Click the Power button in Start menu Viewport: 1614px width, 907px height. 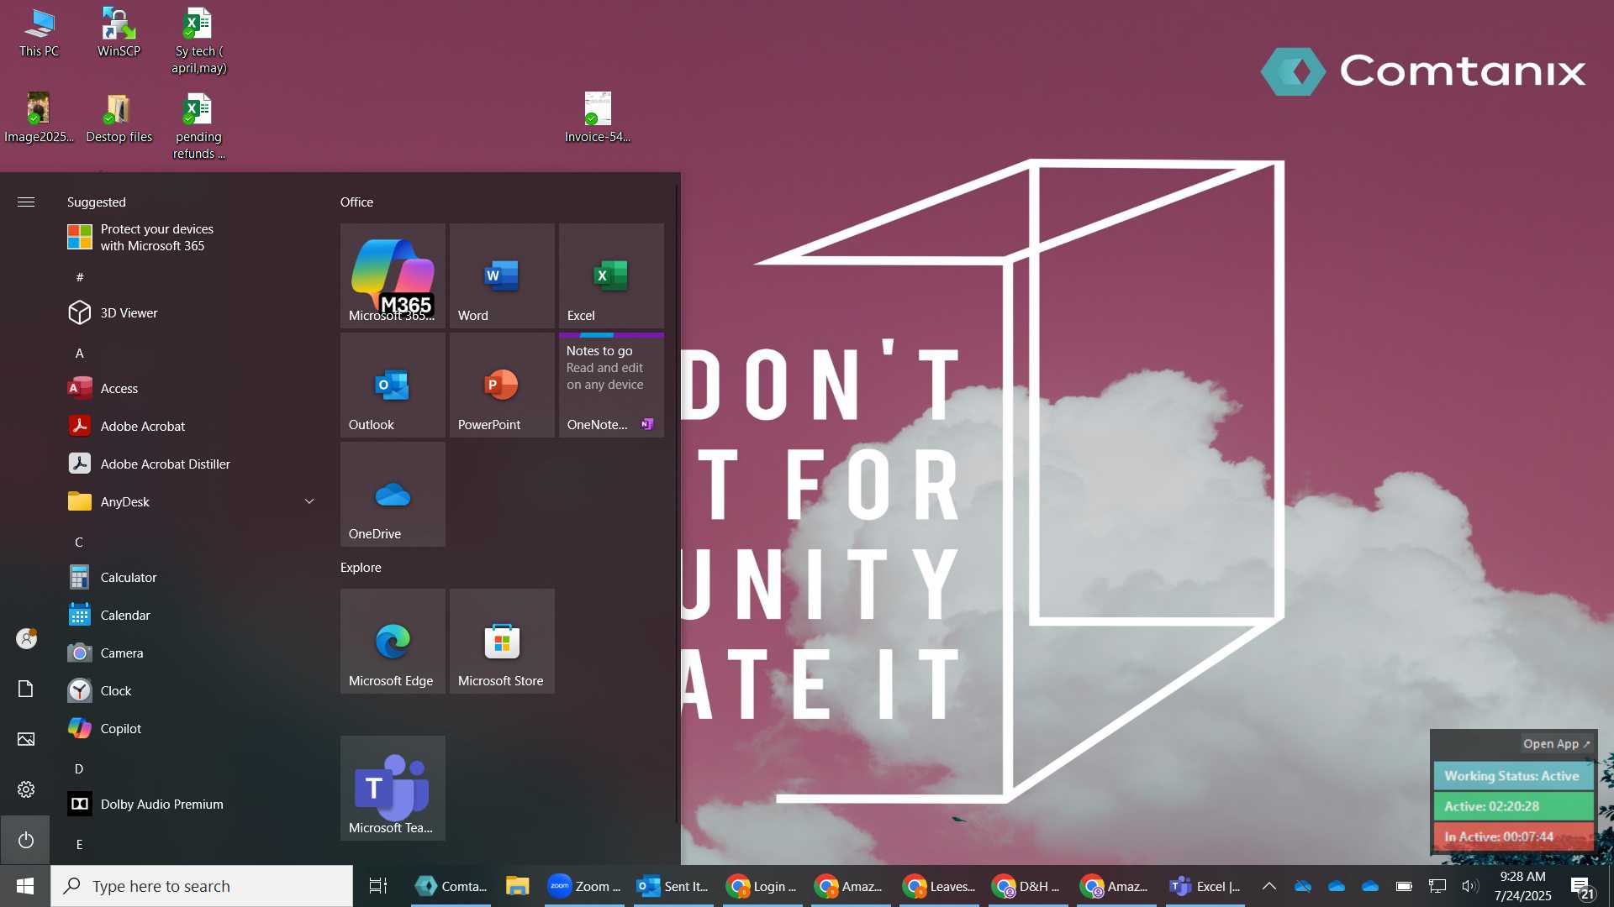click(25, 840)
